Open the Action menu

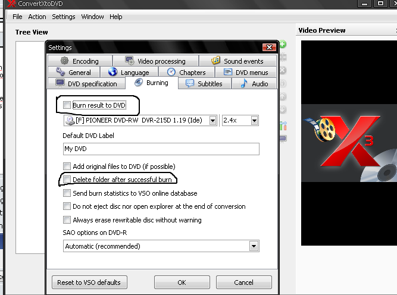click(37, 17)
